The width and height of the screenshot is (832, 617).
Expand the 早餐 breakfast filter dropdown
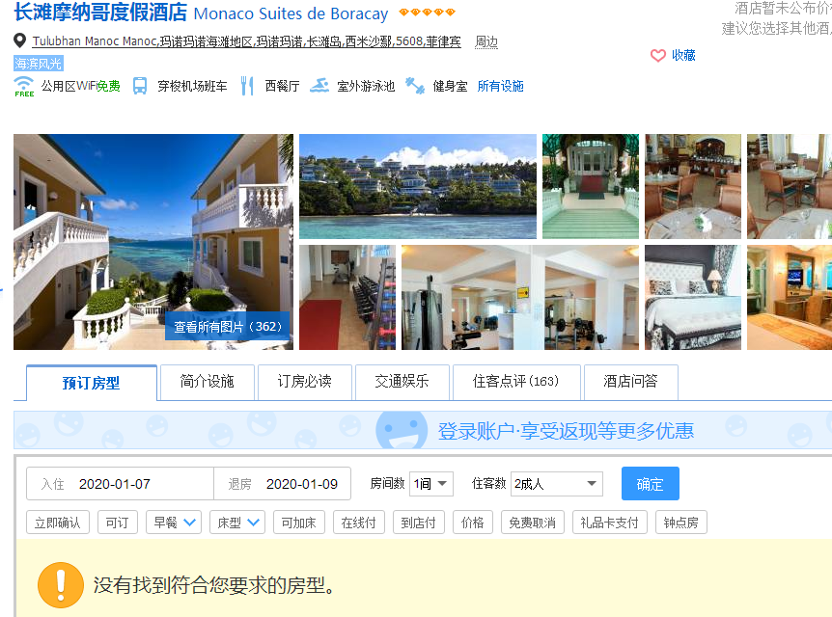coord(174,523)
